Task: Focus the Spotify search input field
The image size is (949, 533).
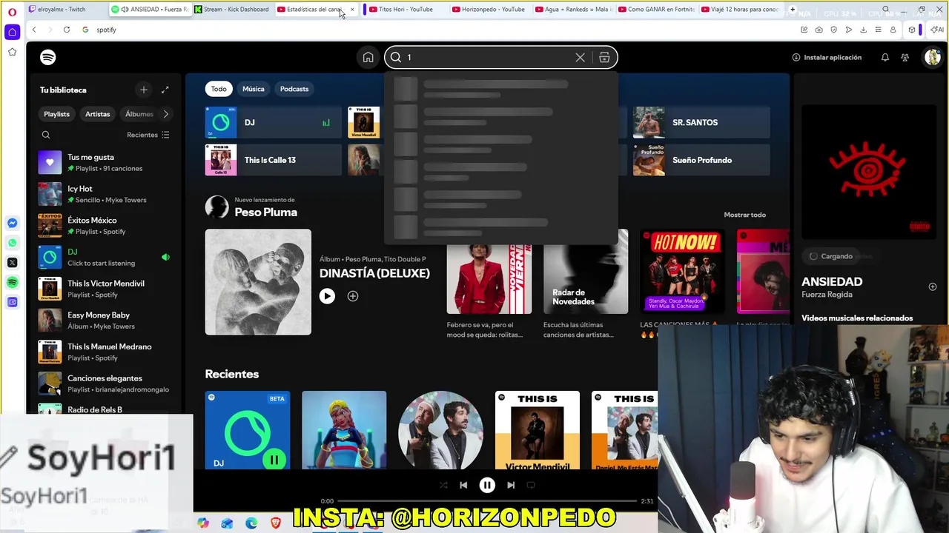Action: click(x=488, y=57)
